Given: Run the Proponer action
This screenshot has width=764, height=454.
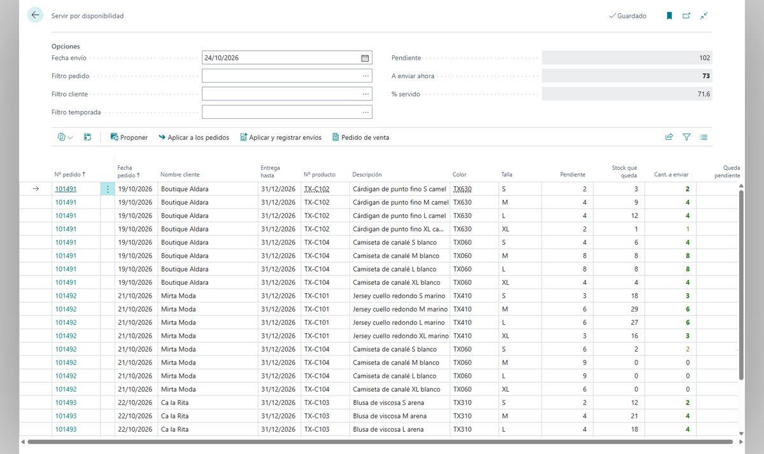Looking at the screenshot, I should point(129,137).
